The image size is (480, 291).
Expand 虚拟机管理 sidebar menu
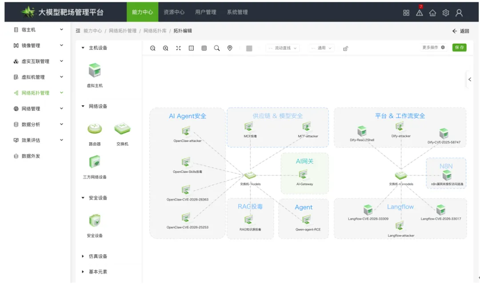click(x=38, y=77)
